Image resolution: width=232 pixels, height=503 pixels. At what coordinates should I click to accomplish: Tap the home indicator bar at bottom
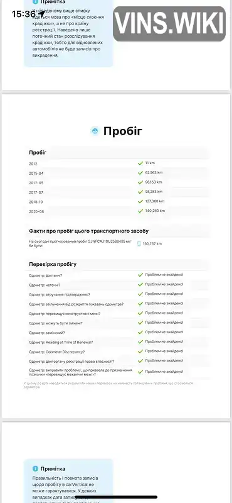pyautogui.click(x=116, y=497)
